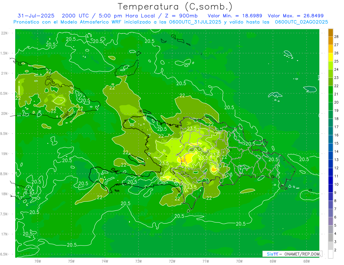The width and height of the screenshot is (344, 265).
Task: Click the '73W' longitude axis label
Action: coord(138,261)
